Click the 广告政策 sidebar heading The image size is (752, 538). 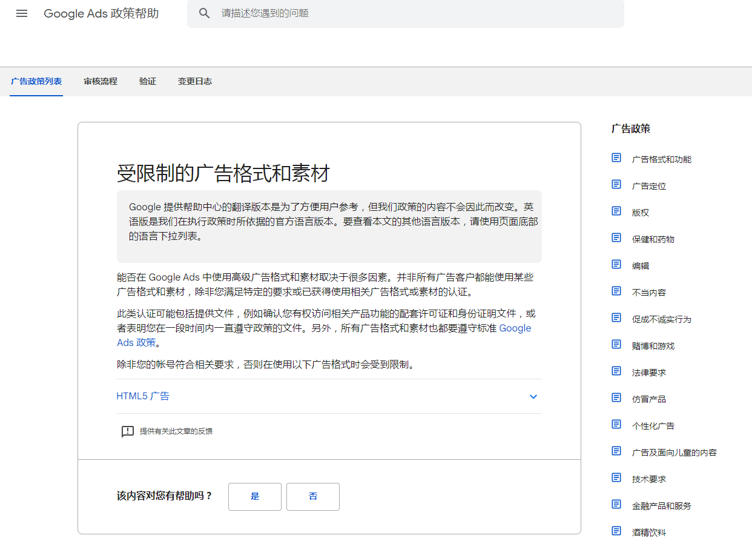coord(631,128)
